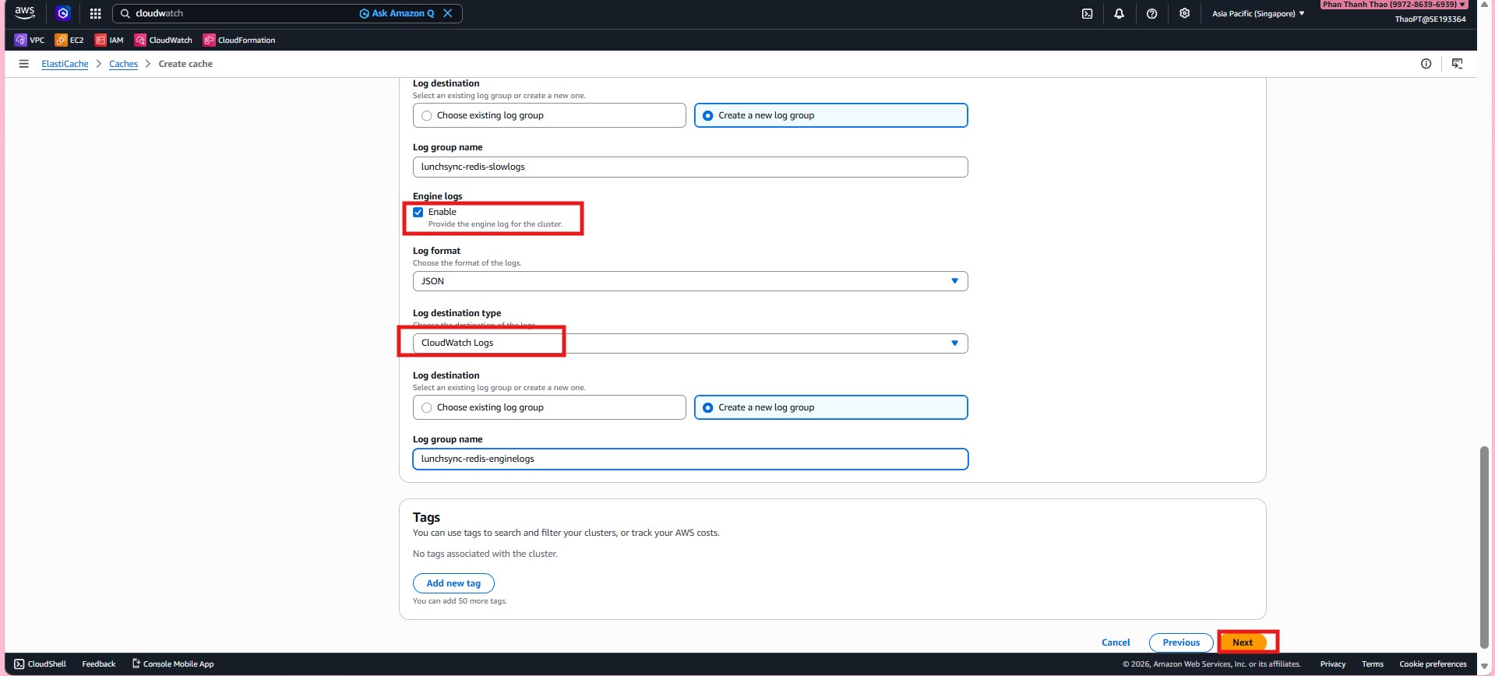Image resolution: width=1495 pixels, height=676 pixels.
Task: Open CloudShell from top bar icon
Action: [x=1088, y=13]
